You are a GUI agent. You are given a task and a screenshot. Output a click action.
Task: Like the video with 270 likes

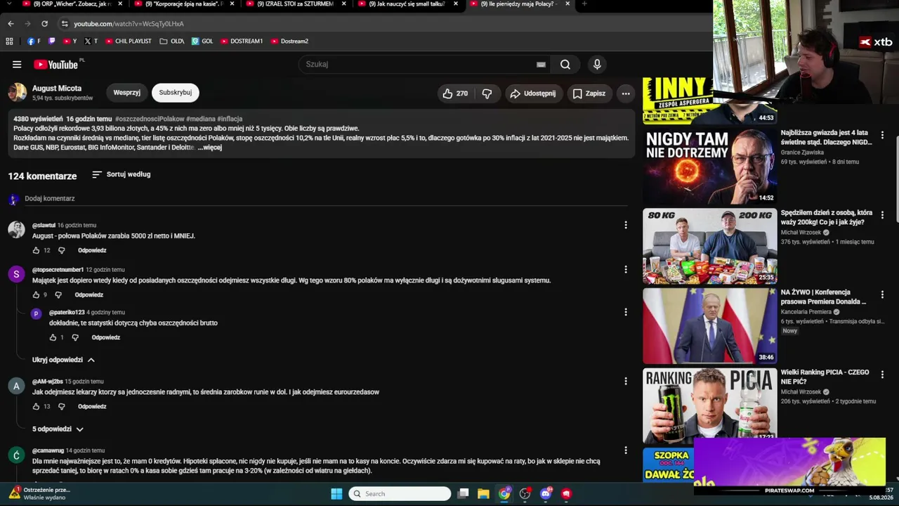click(454, 93)
